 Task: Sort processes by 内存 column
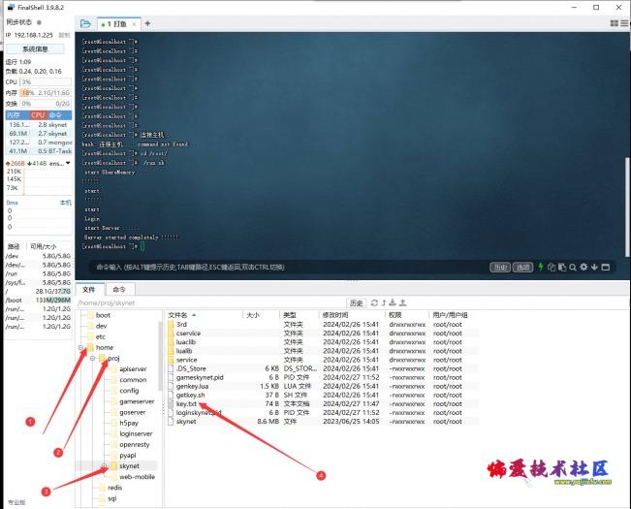click(x=17, y=115)
